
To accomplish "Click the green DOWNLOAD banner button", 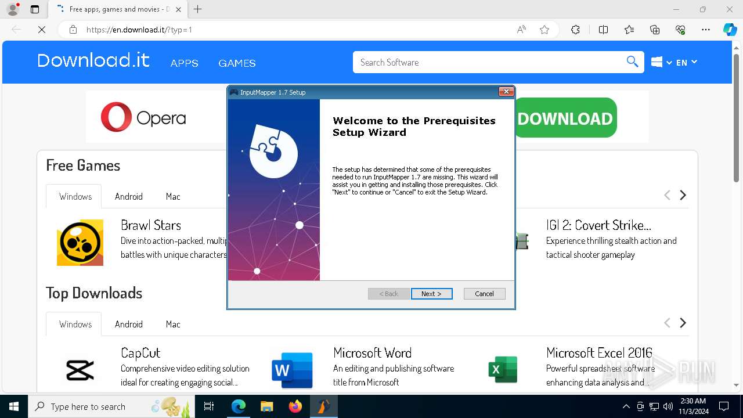I will coord(565,118).
